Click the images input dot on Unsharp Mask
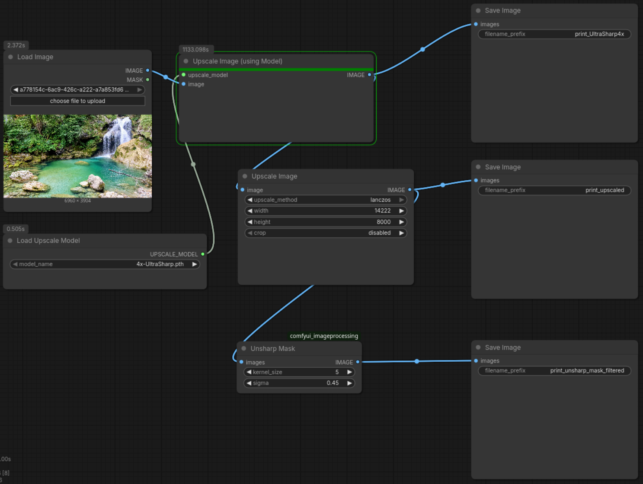The width and height of the screenshot is (643, 484). pyautogui.click(x=241, y=362)
